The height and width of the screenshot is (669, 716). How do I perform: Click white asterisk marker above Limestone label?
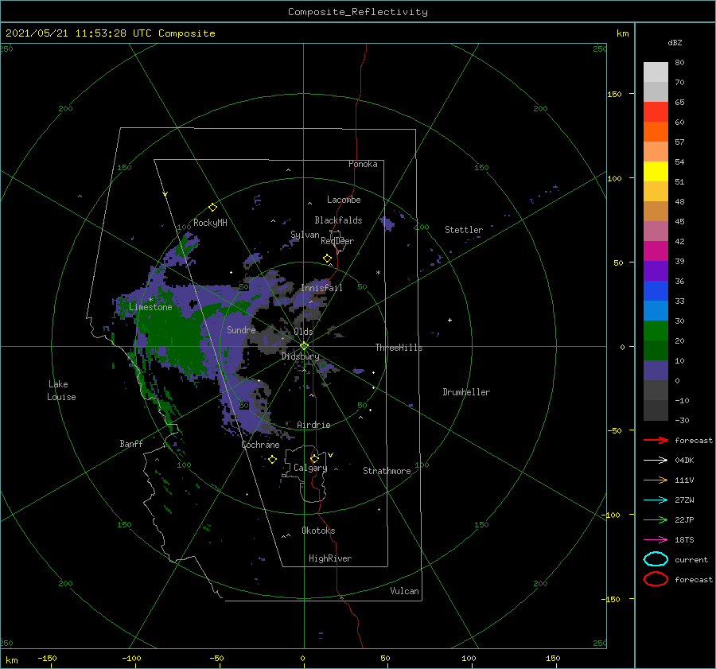150,300
